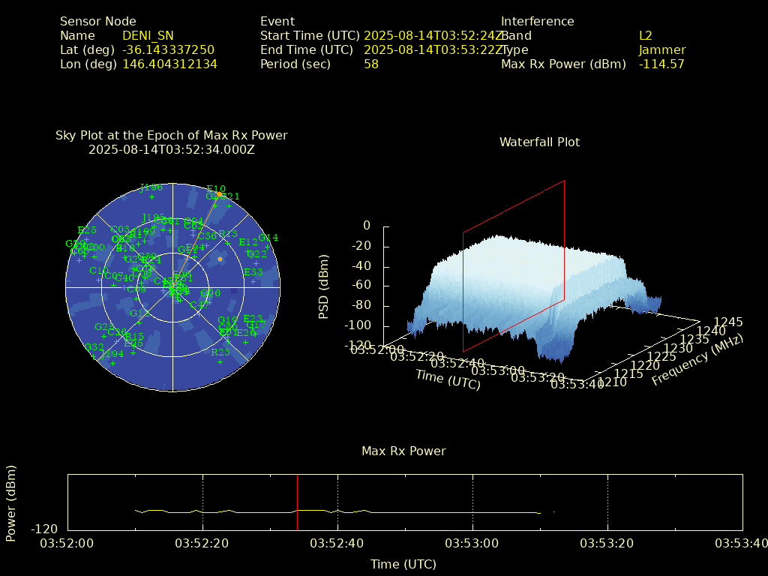Click the Max Rx Power value -114.57
The height and width of the screenshot is (576, 768).
pyautogui.click(x=661, y=64)
